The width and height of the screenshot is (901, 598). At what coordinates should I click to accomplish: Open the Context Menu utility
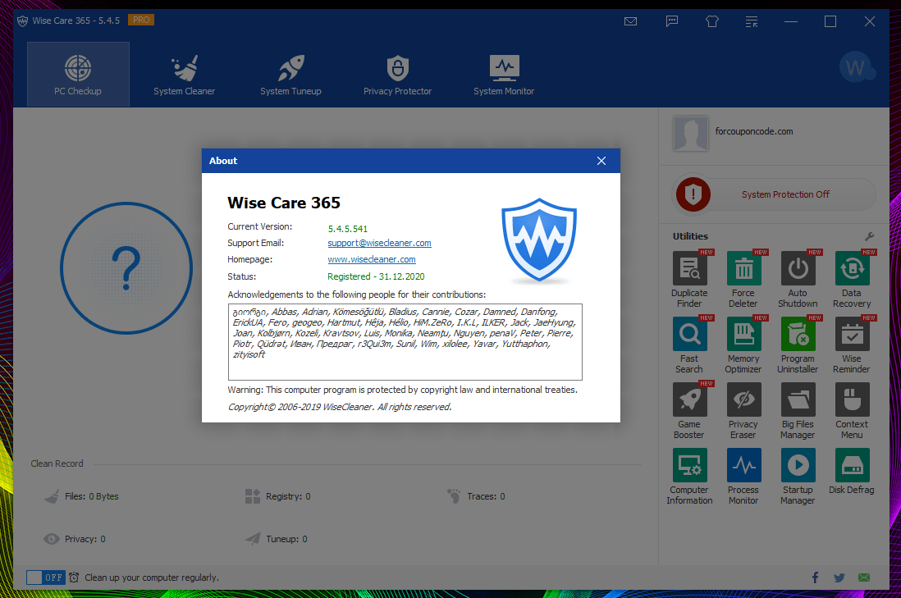point(852,411)
